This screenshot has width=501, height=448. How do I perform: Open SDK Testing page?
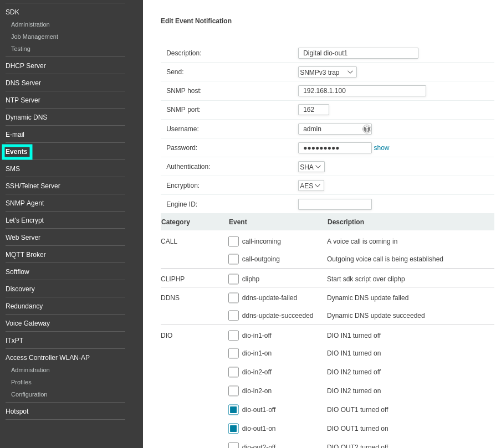21,49
